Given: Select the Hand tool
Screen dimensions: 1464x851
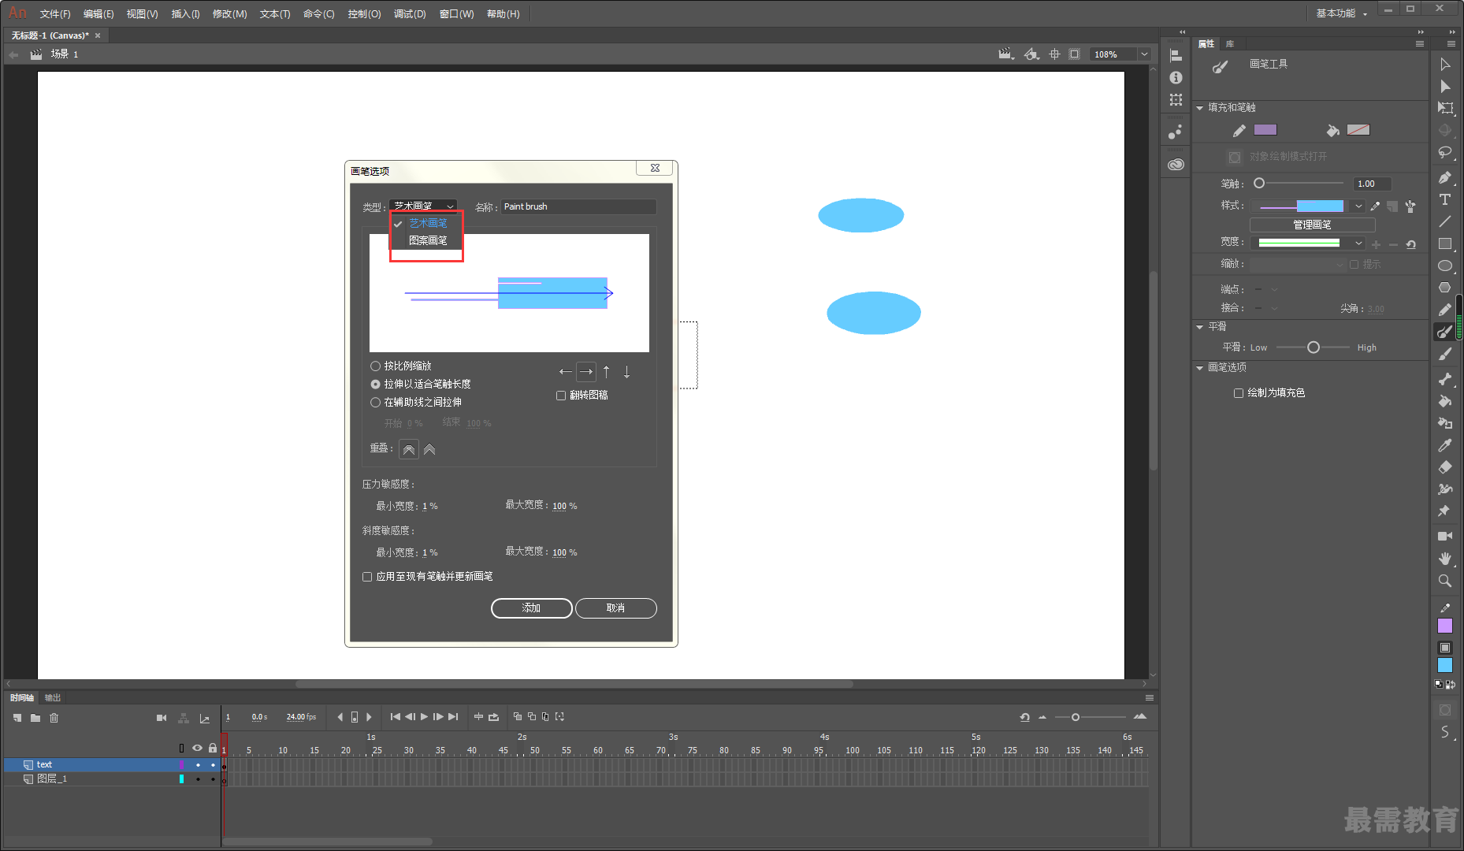Looking at the screenshot, I should pos(1445,558).
